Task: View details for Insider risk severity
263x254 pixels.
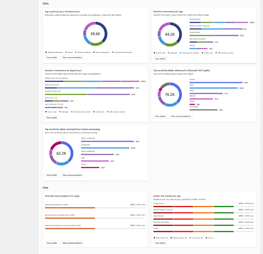Action: coord(160,243)
